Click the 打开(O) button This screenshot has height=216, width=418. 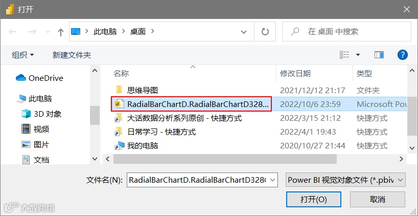[314, 199]
